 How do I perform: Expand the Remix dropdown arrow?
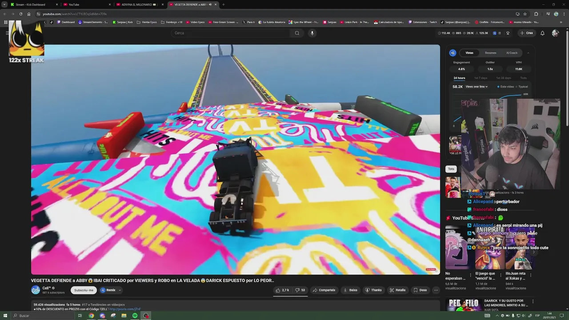(x=120, y=290)
